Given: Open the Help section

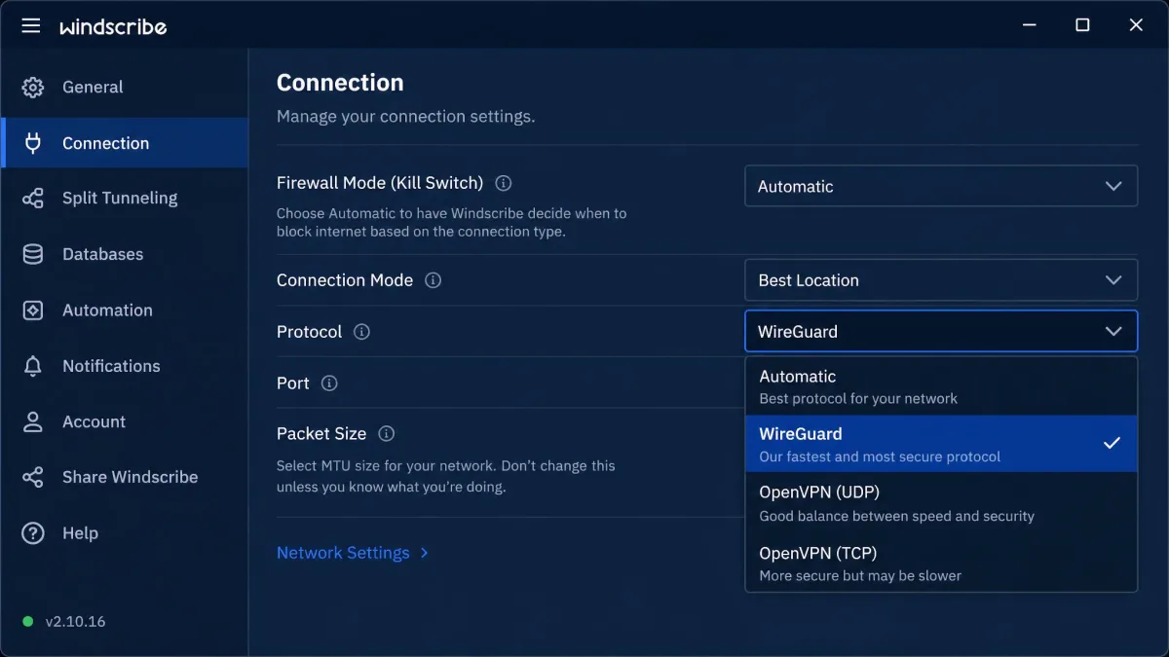Looking at the screenshot, I should [x=125, y=533].
